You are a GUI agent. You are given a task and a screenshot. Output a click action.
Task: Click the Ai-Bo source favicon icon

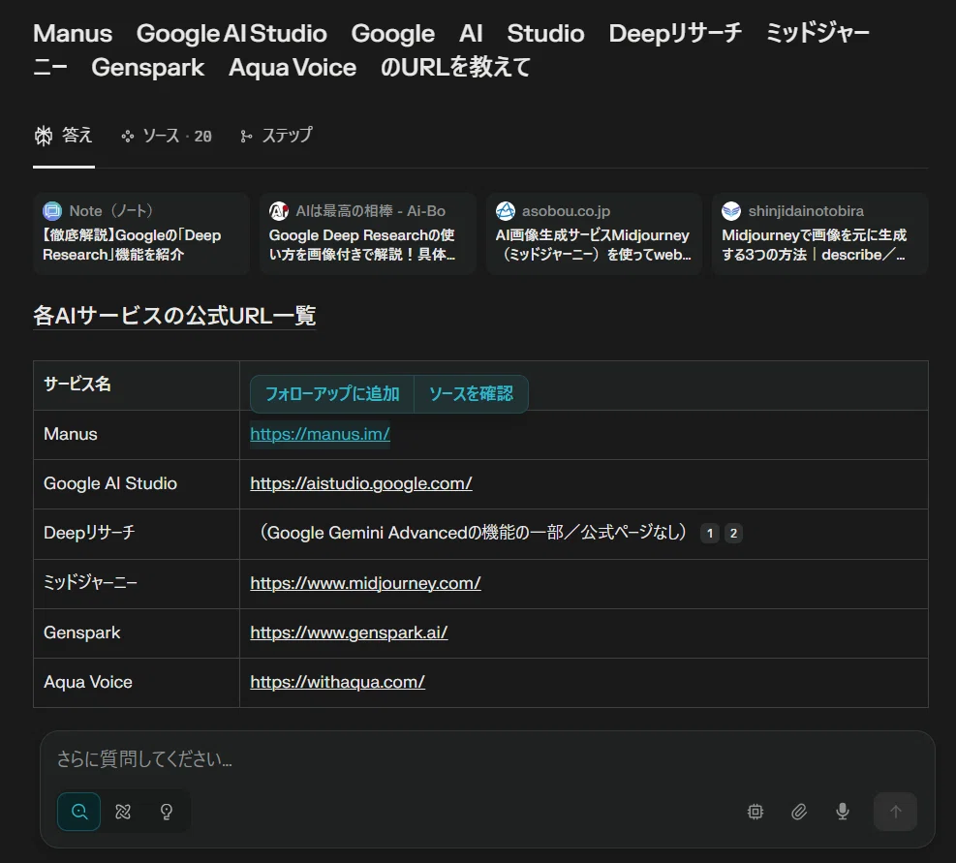click(x=279, y=211)
